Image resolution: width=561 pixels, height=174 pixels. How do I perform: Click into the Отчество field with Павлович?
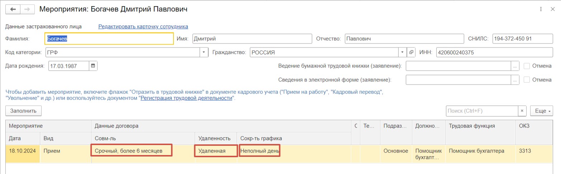click(x=404, y=39)
